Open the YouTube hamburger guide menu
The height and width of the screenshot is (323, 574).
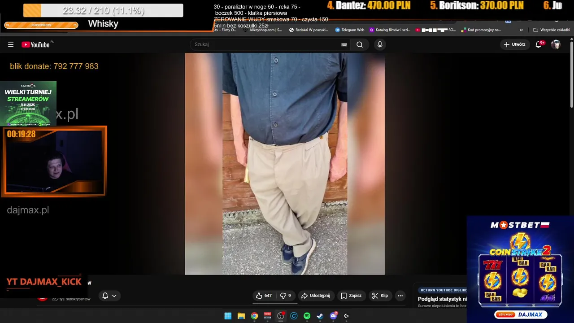(11, 44)
